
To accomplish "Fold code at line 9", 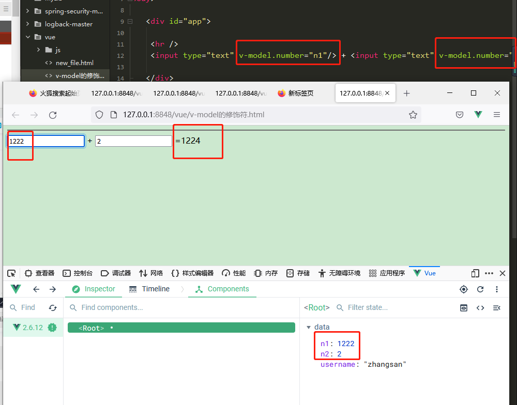I will [130, 21].
